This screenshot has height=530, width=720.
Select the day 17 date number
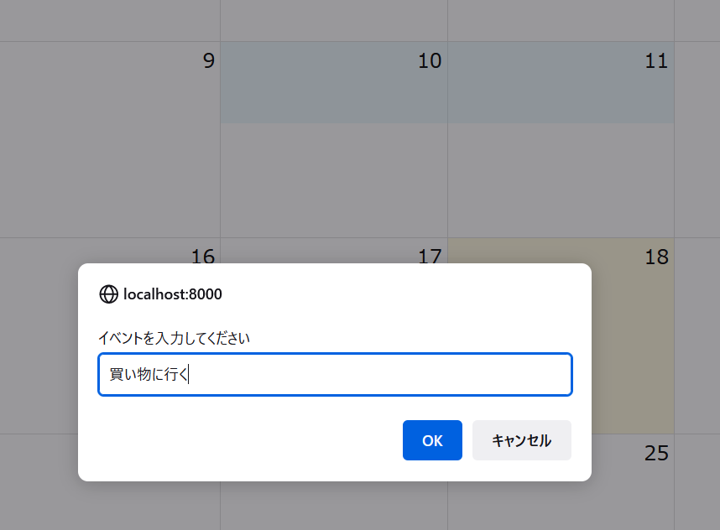(430, 256)
